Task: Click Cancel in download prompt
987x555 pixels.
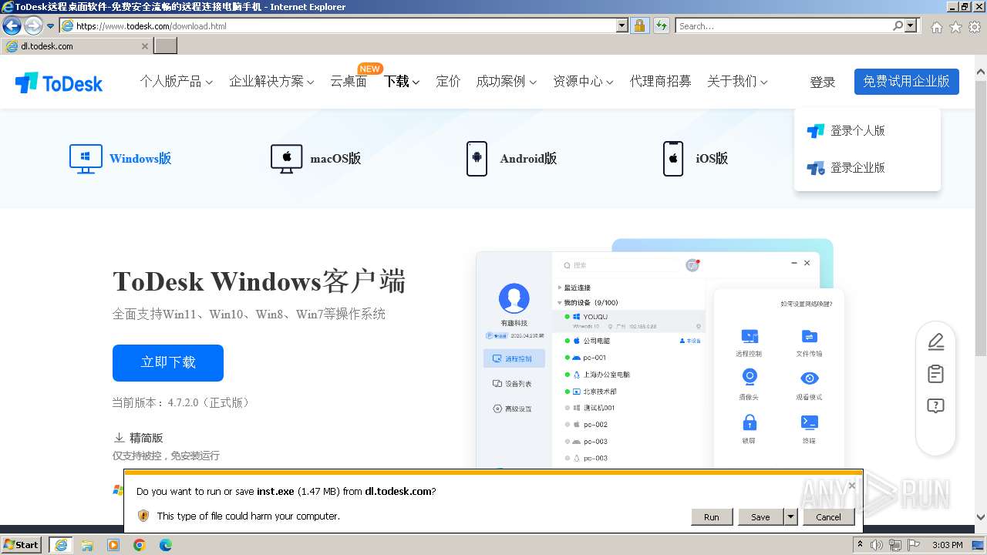Action: pyautogui.click(x=828, y=516)
